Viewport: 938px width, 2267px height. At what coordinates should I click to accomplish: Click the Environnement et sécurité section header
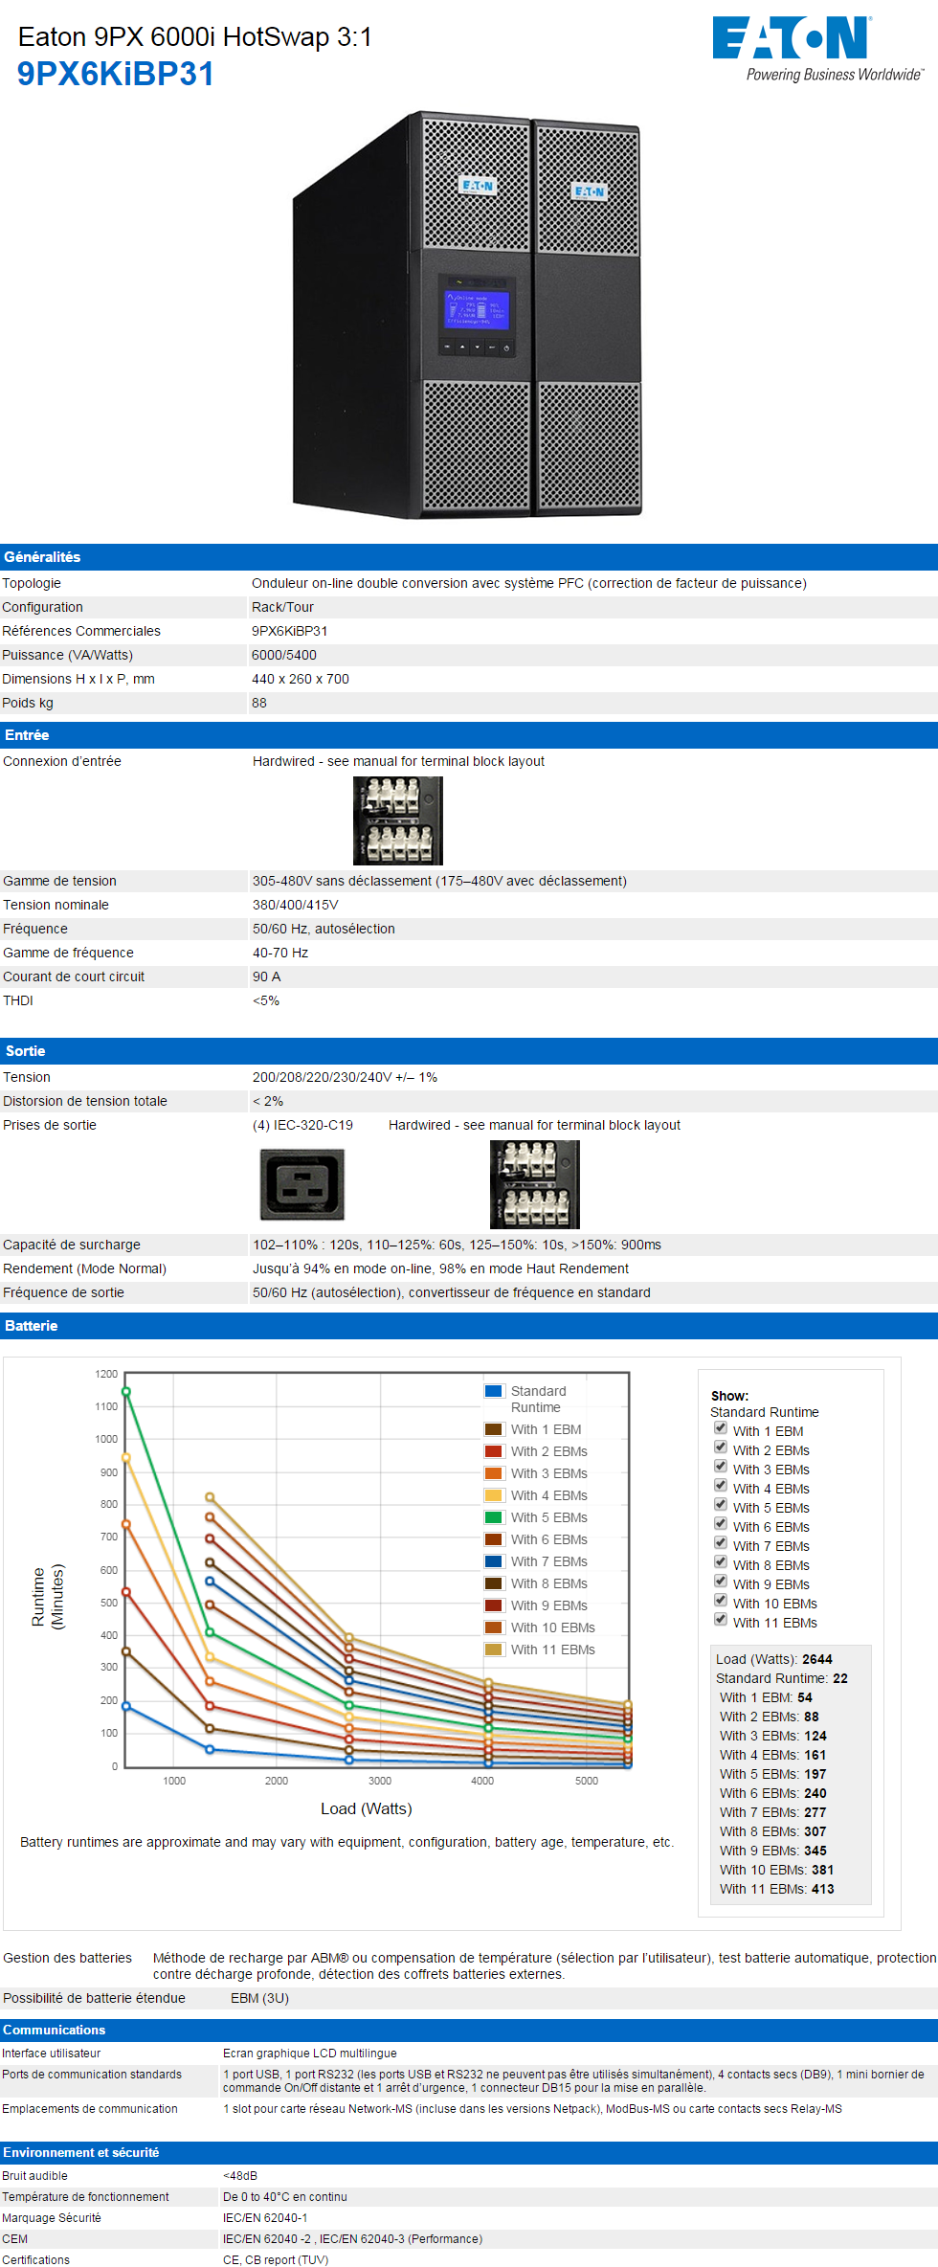(x=469, y=2152)
